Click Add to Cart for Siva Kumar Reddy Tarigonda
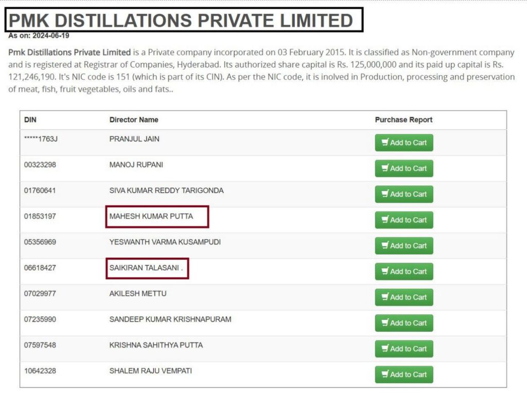The image size is (527, 393). 404,194
